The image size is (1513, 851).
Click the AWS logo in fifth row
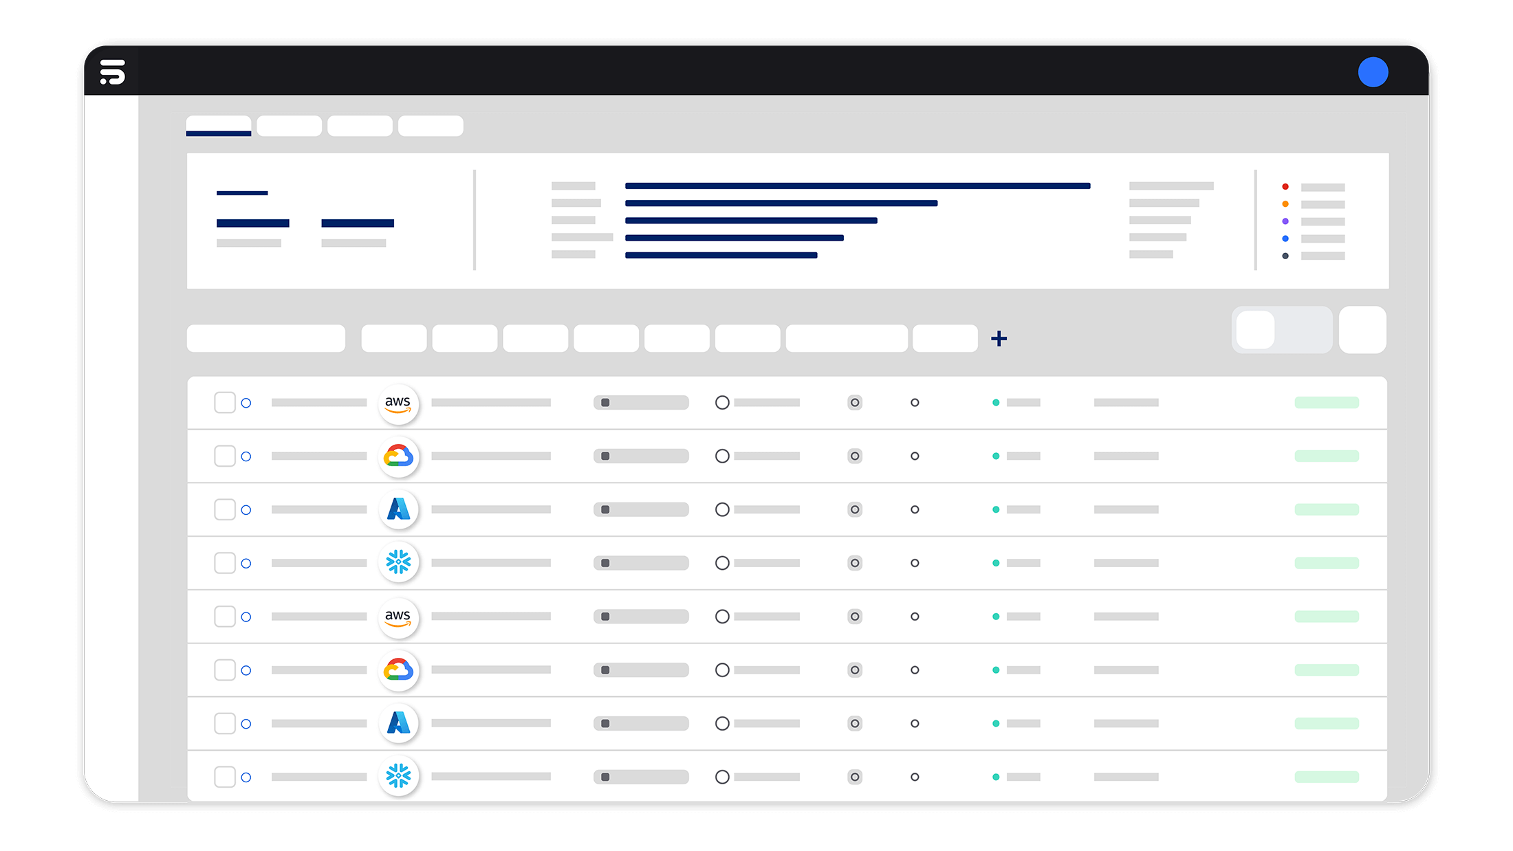398,617
